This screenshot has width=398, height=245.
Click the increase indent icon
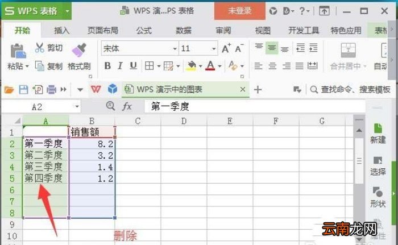pyautogui.click(x=313, y=48)
